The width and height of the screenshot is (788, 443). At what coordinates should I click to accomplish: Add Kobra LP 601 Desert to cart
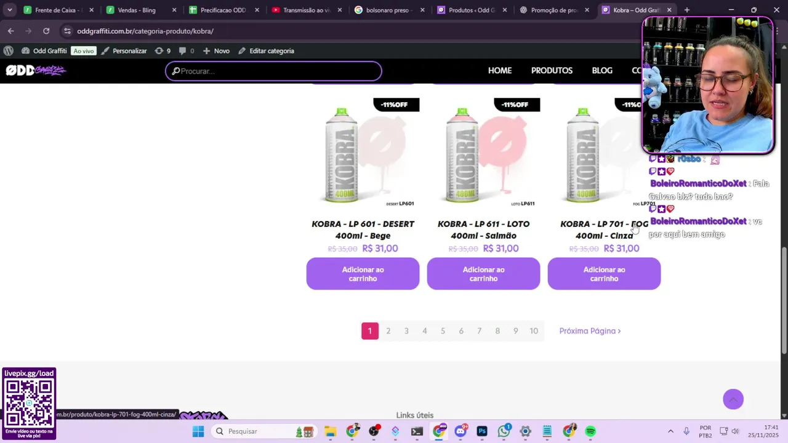(x=363, y=274)
